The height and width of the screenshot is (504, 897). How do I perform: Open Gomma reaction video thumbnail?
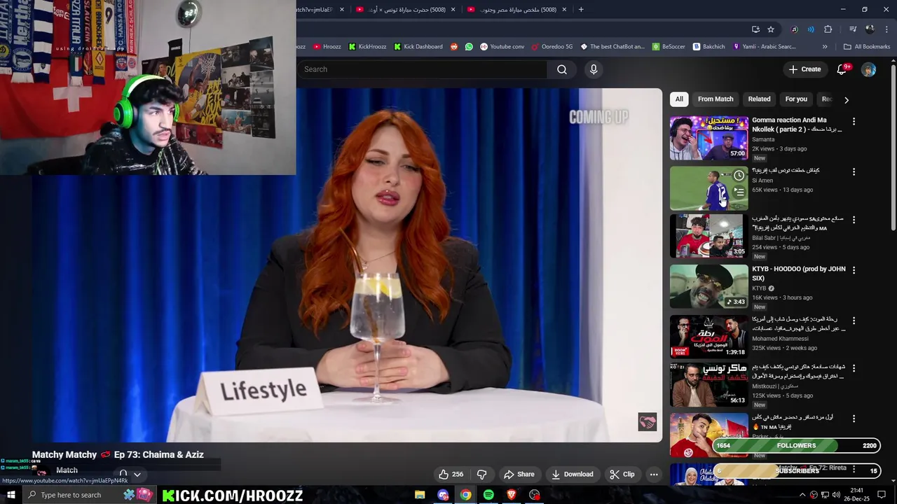click(x=708, y=138)
